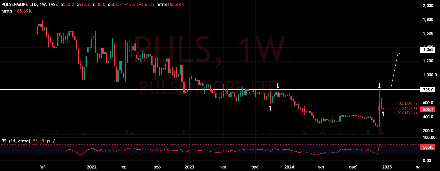Click the high price value 535.8
Screen dimensions: 440x171
84,5
